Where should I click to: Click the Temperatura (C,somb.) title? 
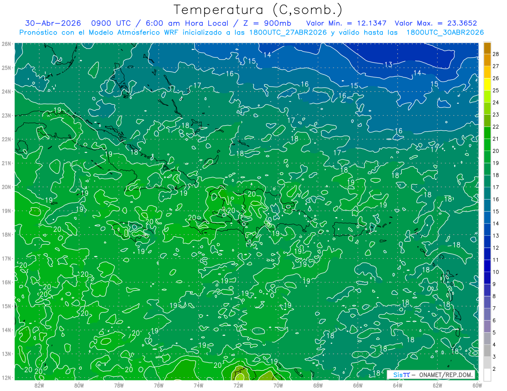pyautogui.click(x=258, y=9)
